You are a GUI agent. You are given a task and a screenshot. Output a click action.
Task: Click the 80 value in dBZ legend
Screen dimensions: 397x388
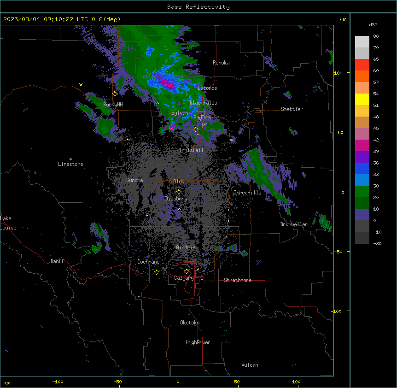tap(376, 36)
